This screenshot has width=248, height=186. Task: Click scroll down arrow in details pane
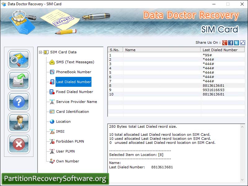tap(242, 180)
